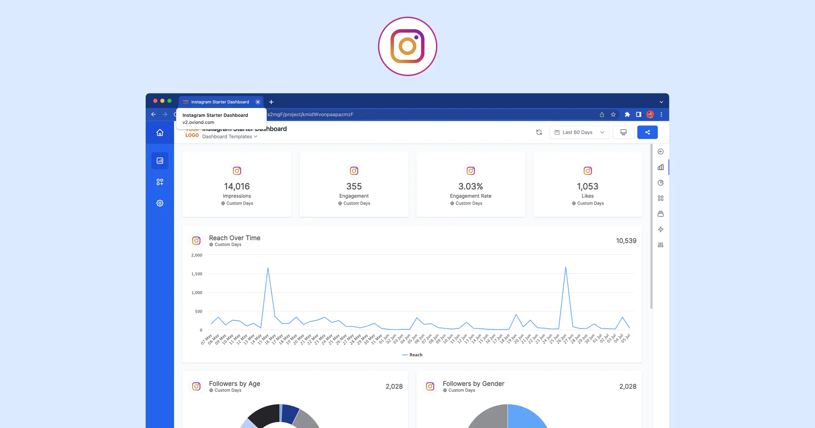Viewport: 815px width, 428px height.
Task: Go back in the browser
Action: (x=153, y=114)
